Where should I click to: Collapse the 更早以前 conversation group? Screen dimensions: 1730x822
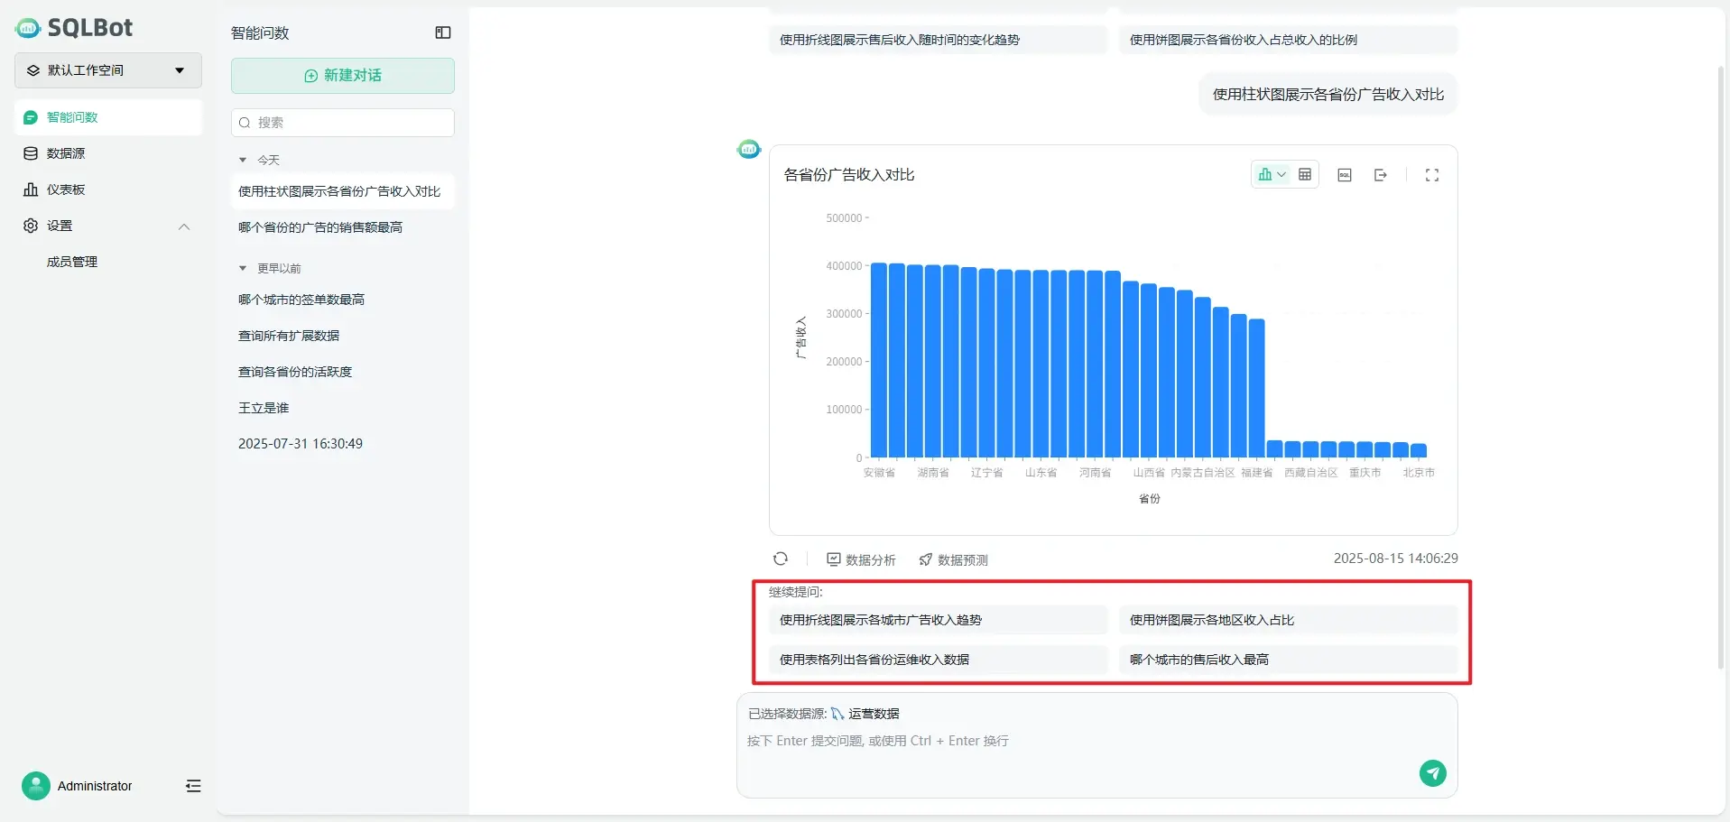click(x=243, y=268)
